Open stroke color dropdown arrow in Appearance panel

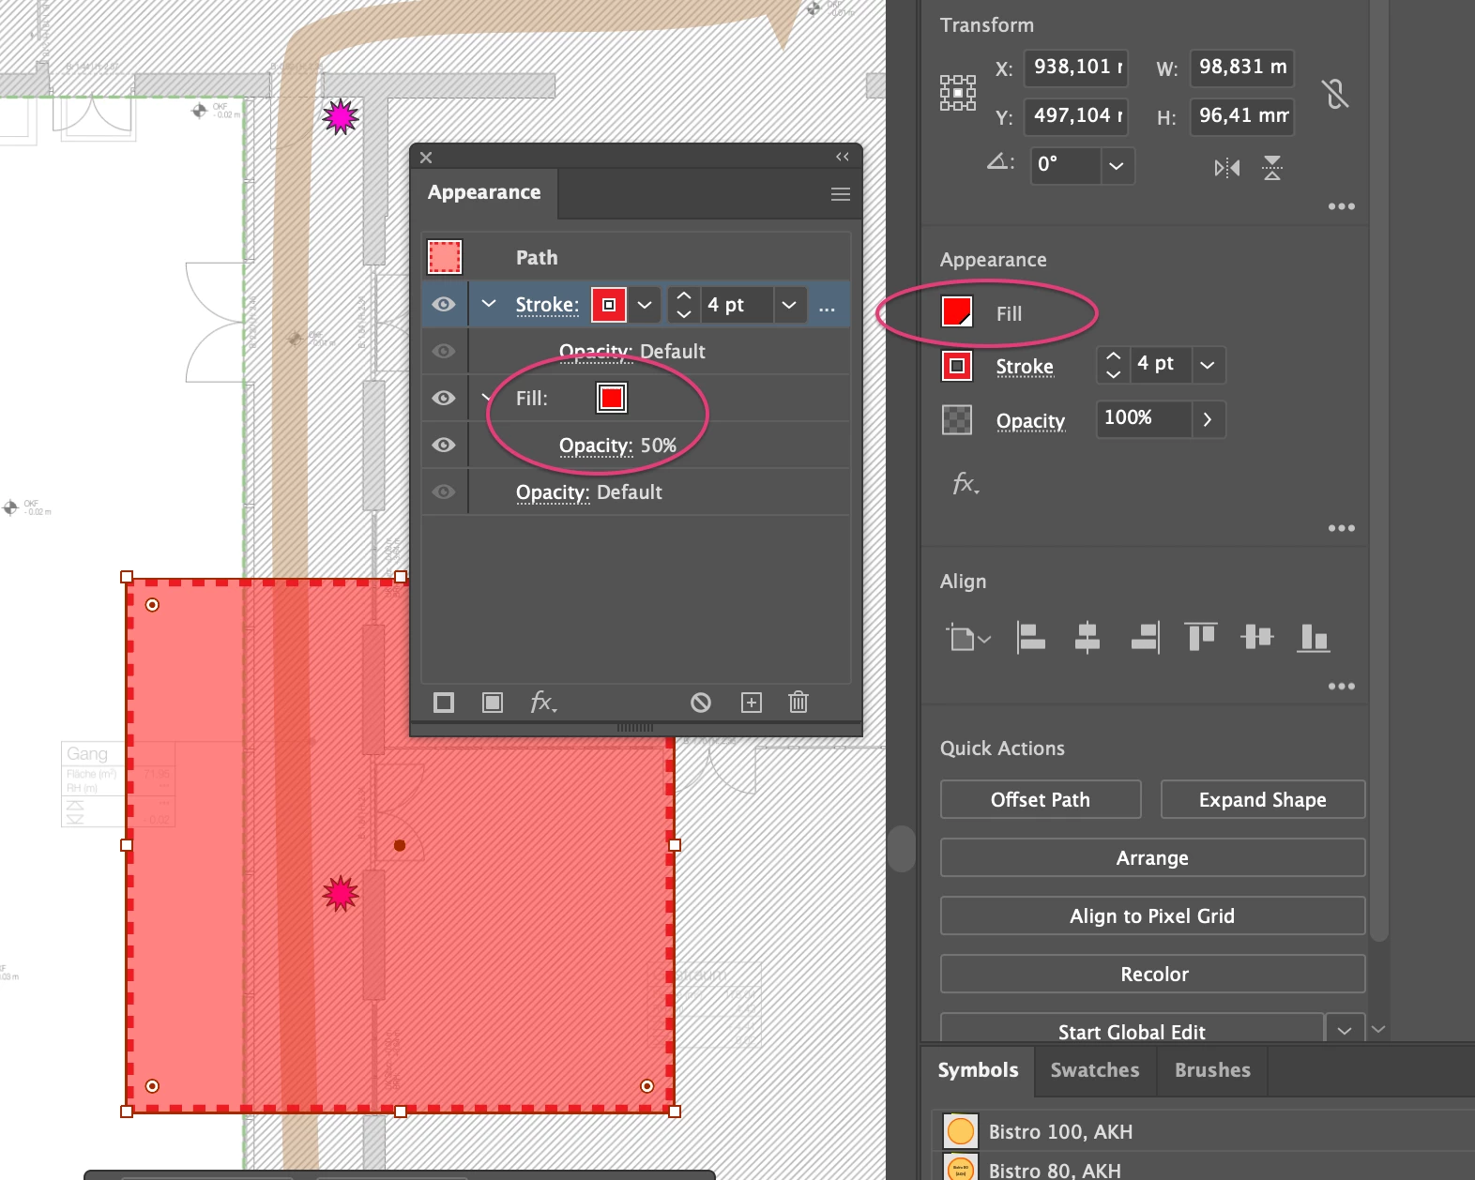[x=645, y=305]
